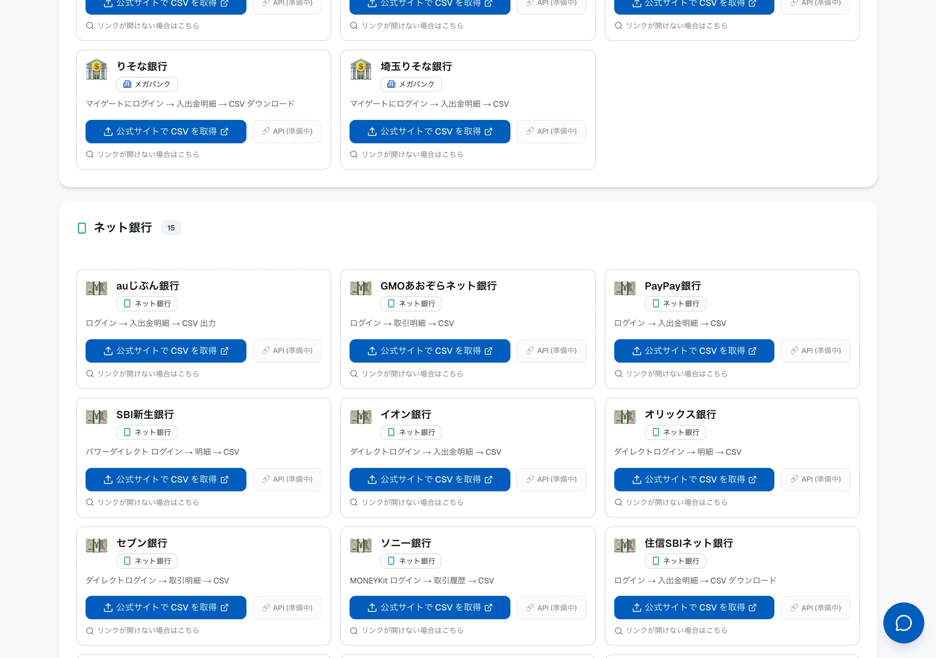Get CSV from official site for PayPay銀行
Image resolution: width=936 pixels, height=658 pixels.
click(x=694, y=351)
